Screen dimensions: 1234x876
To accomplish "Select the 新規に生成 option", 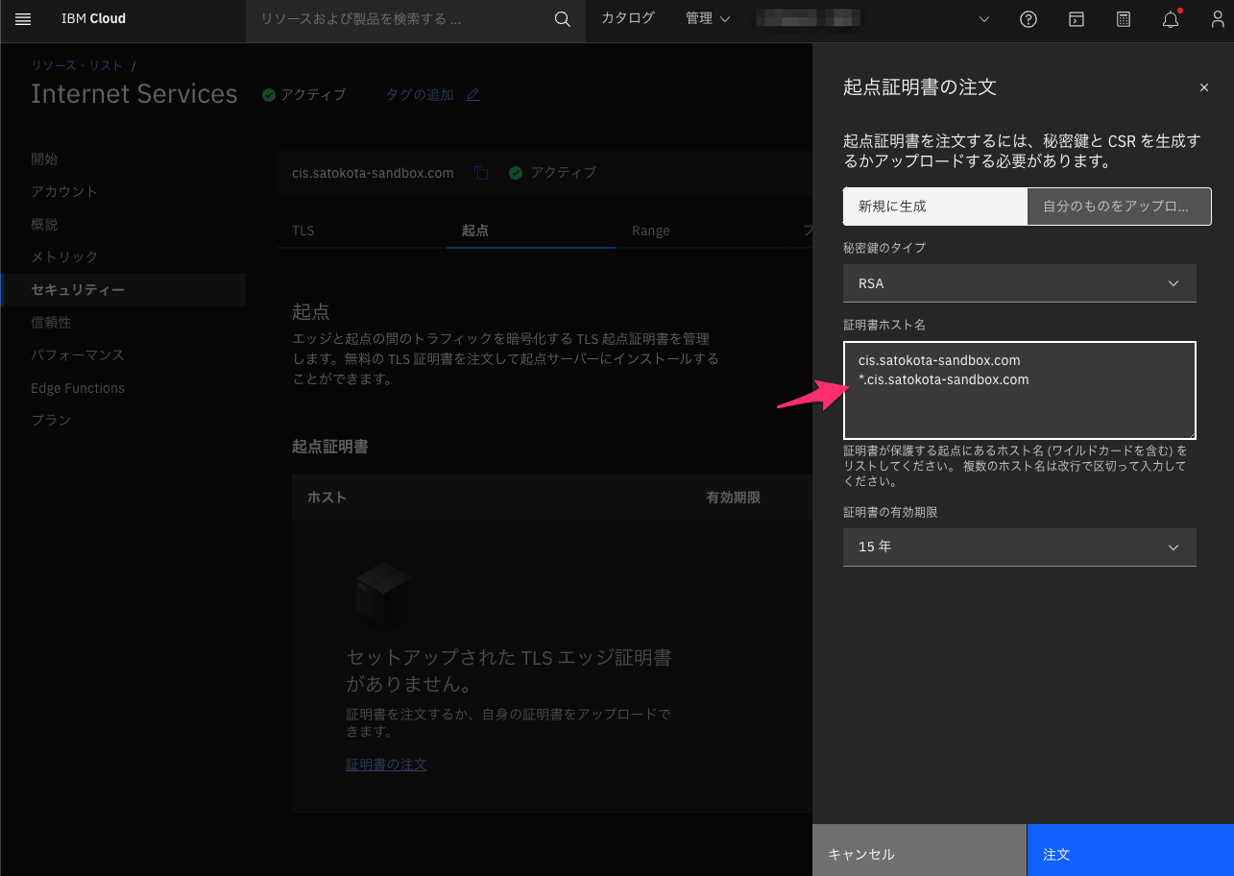I will [935, 206].
